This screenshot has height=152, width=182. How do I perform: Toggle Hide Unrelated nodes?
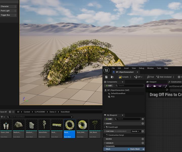pyautogui.click(x=164, y=77)
